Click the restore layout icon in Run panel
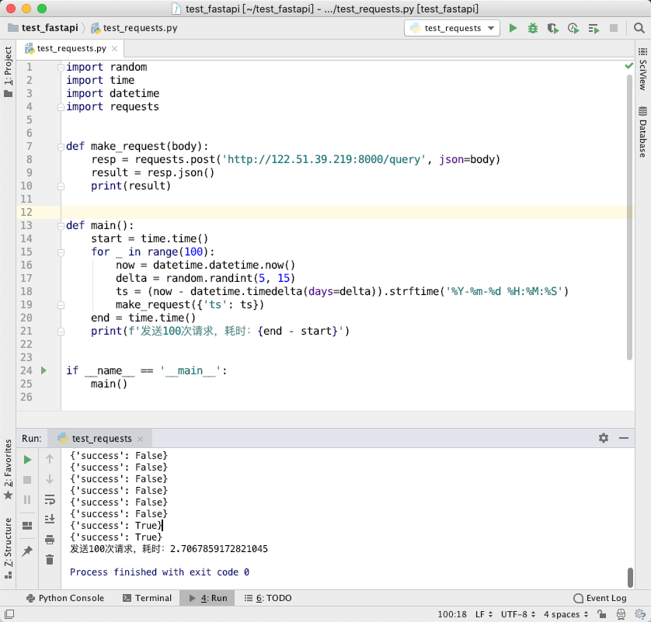The image size is (651, 622). coord(27,526)
